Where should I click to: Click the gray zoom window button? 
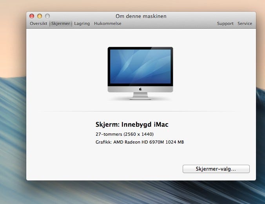click(x=47, y=16)
